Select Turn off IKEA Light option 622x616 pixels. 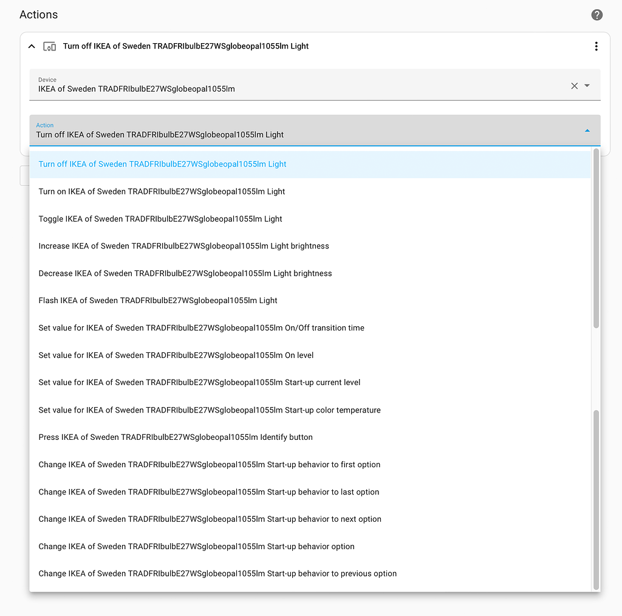[x=310, y=164]
